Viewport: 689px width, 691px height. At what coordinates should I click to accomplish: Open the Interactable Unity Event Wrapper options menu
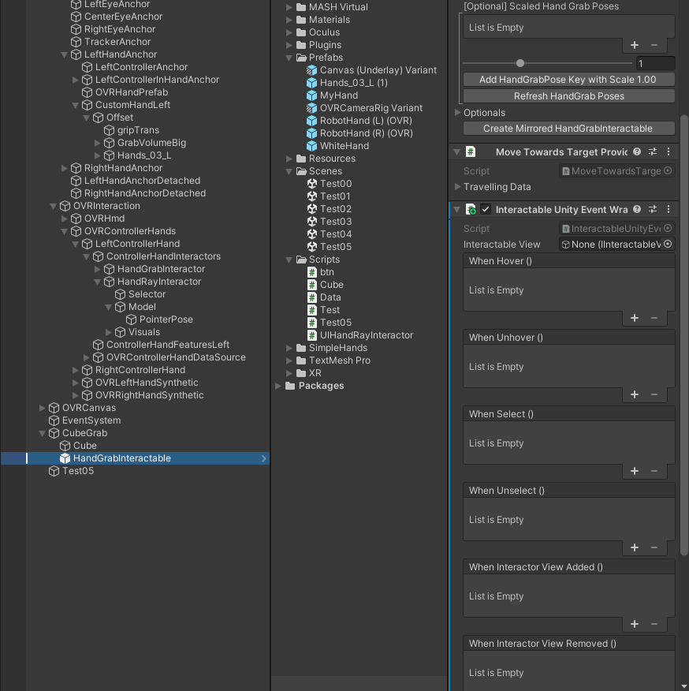[669, 209]
